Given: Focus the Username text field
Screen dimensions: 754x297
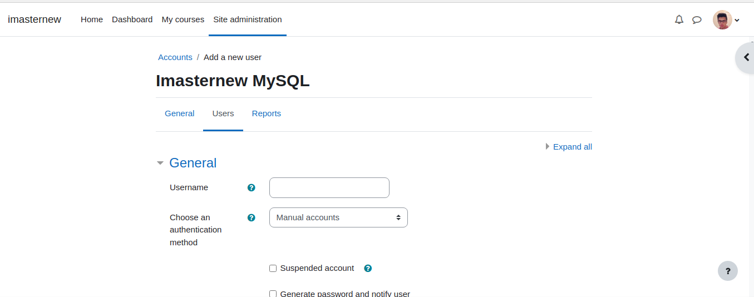Looking at the screenshot, I should click(329, 187).
